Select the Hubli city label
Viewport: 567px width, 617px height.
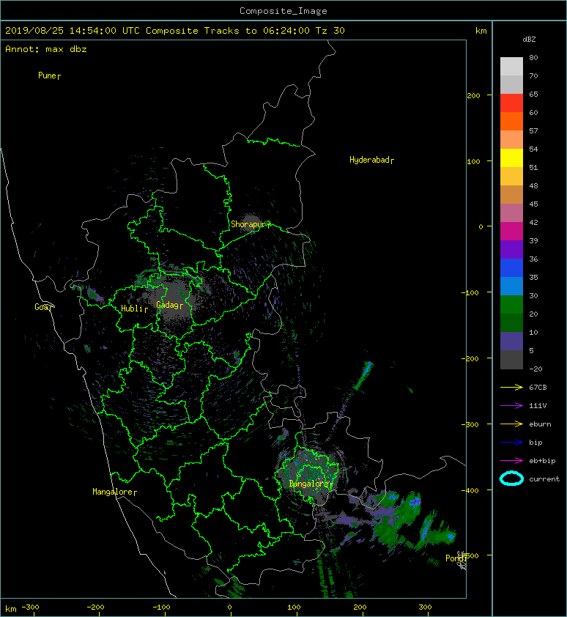click(132, 308)
